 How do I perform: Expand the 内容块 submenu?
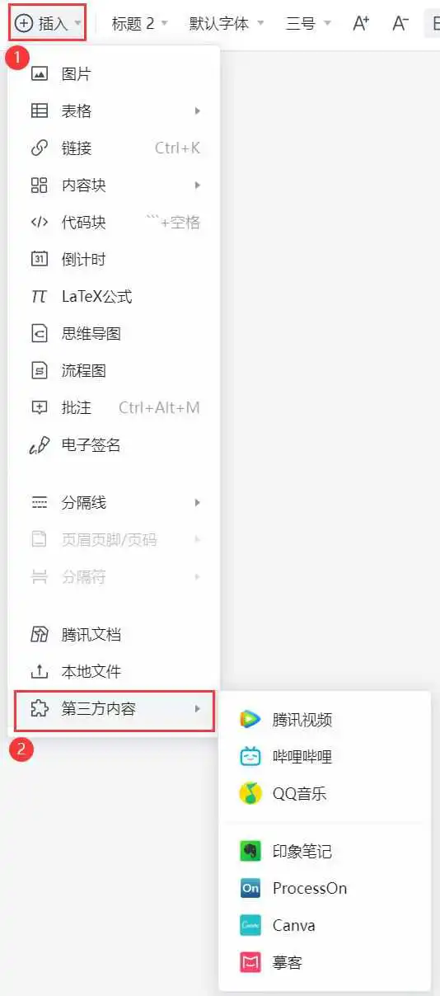(x=114, y=186)
